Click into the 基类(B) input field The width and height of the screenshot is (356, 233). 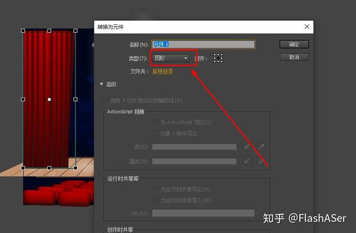coord(195,161)
